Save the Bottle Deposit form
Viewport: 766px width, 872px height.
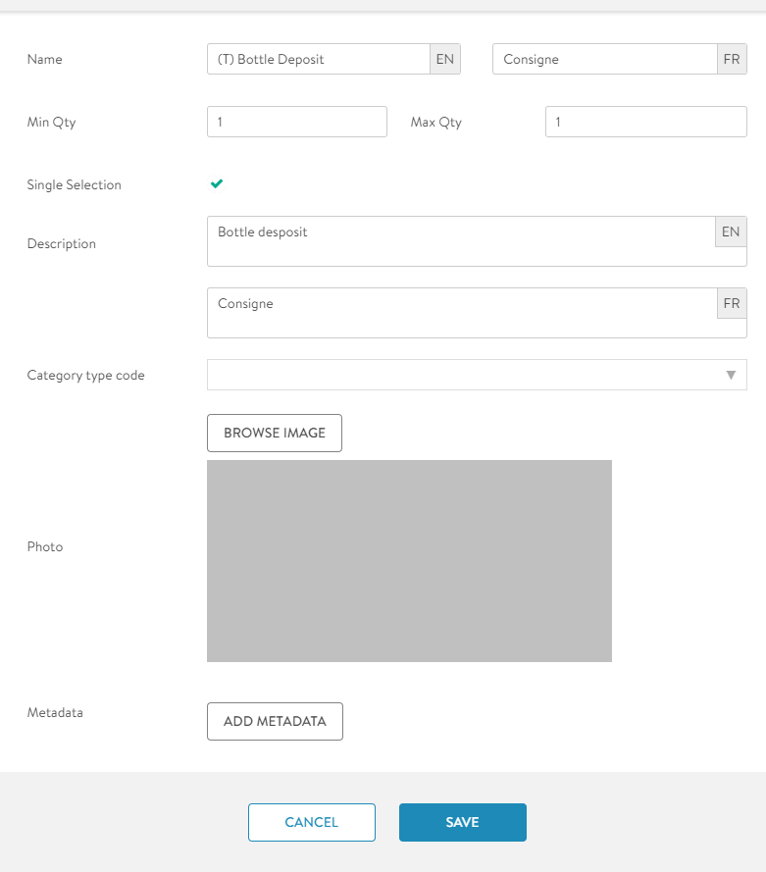click(x=462, y=823)
